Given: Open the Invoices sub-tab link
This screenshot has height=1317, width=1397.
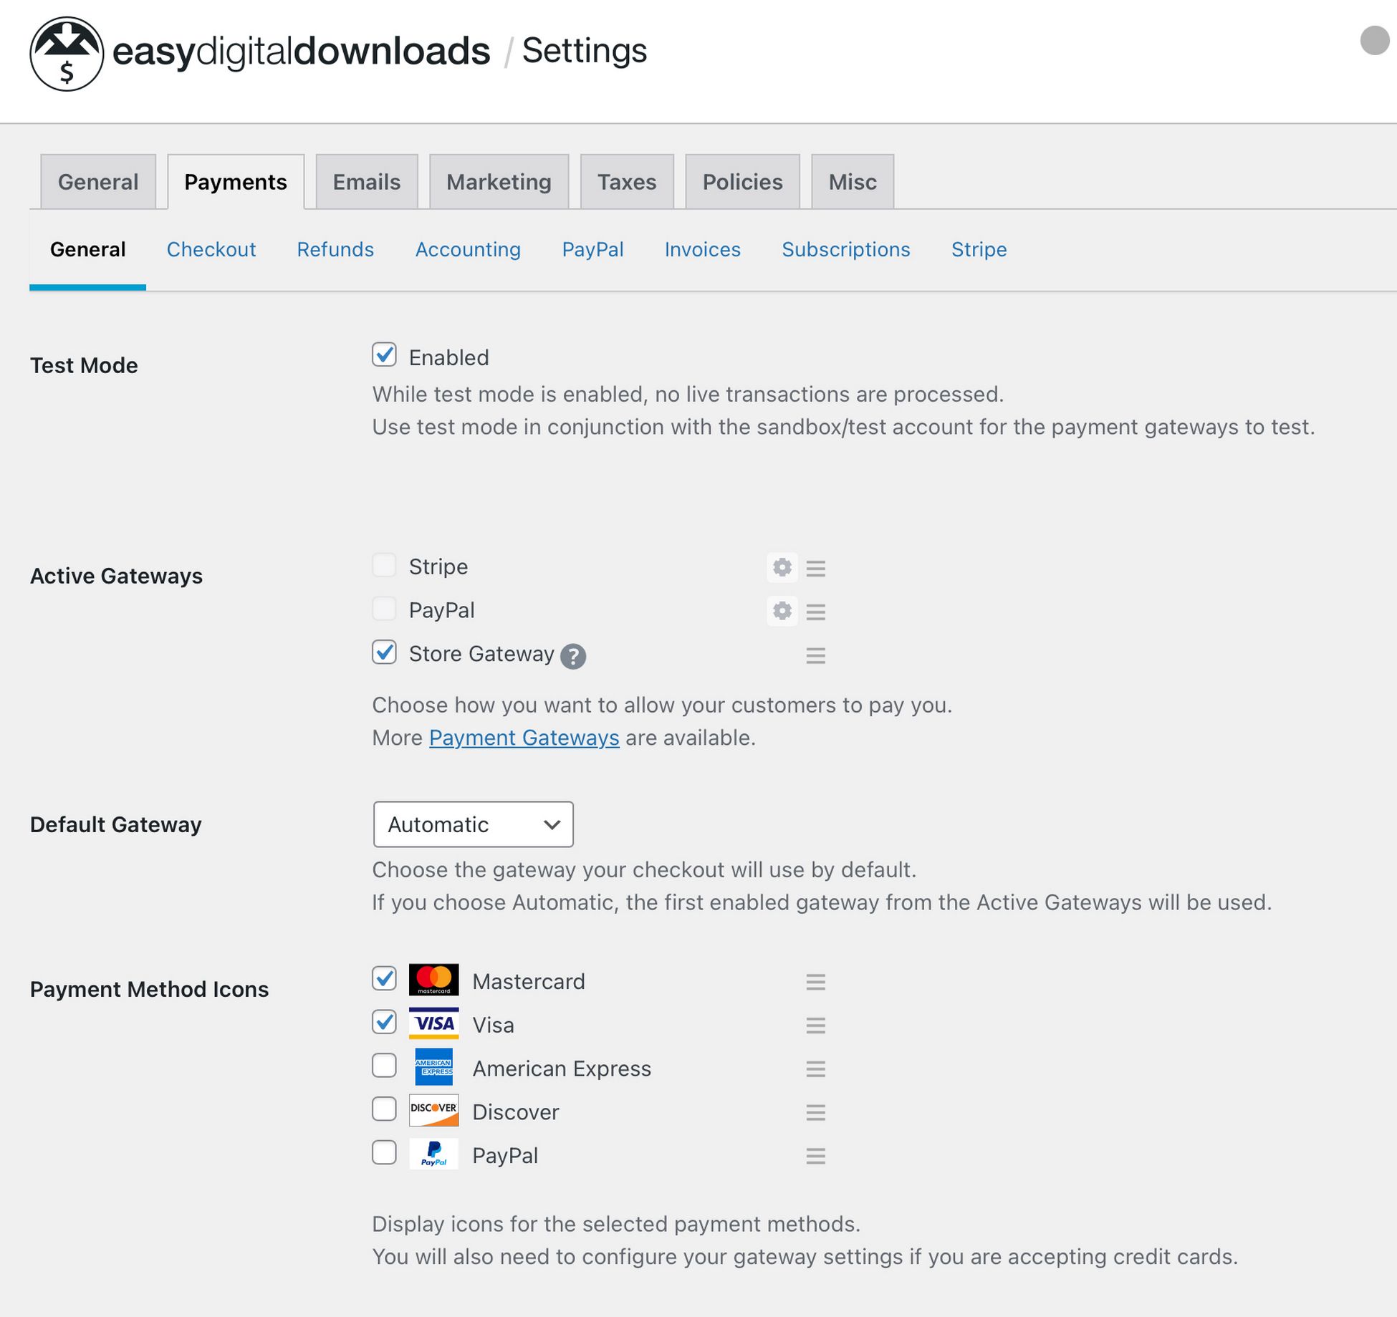Looking at the screenshot, I should 702,250.
